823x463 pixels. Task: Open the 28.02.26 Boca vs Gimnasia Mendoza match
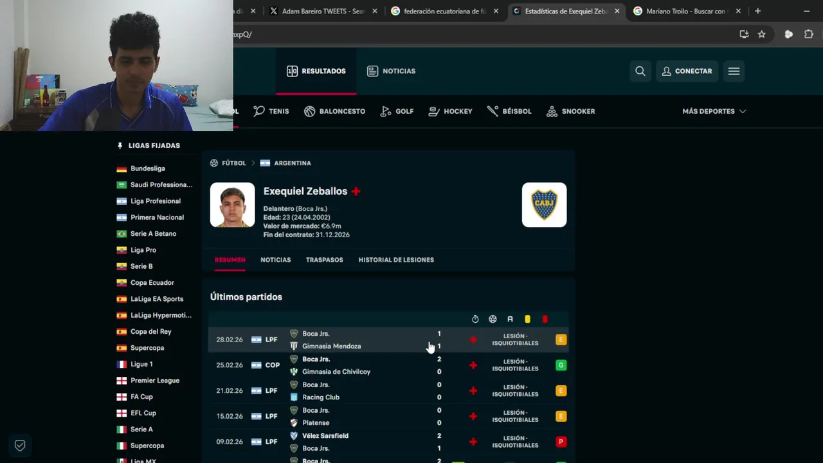point(388,340)
